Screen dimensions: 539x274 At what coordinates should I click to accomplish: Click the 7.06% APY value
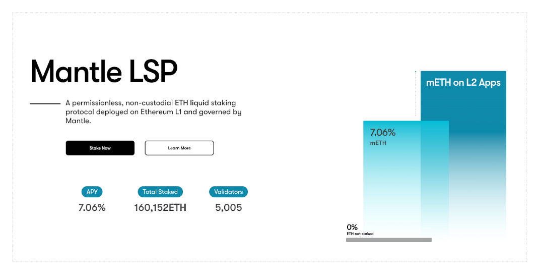coord(92,207)
